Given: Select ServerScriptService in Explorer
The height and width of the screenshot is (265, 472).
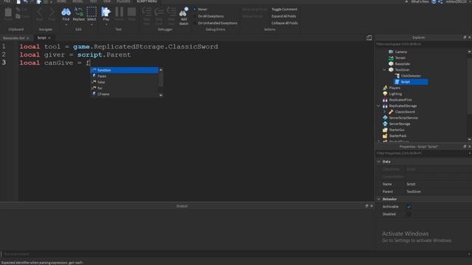Looking at the screenshot, I should point(403,118).
